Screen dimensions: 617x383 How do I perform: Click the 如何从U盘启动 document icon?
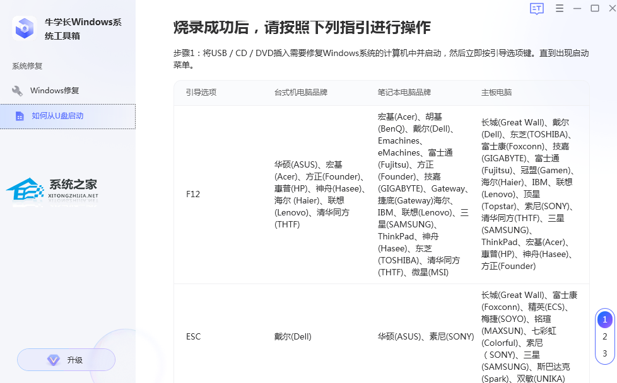click(20, 116)
